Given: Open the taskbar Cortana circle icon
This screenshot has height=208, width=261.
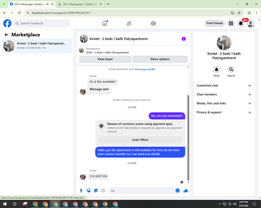Looking at the screenshot, I should [15, 204].
